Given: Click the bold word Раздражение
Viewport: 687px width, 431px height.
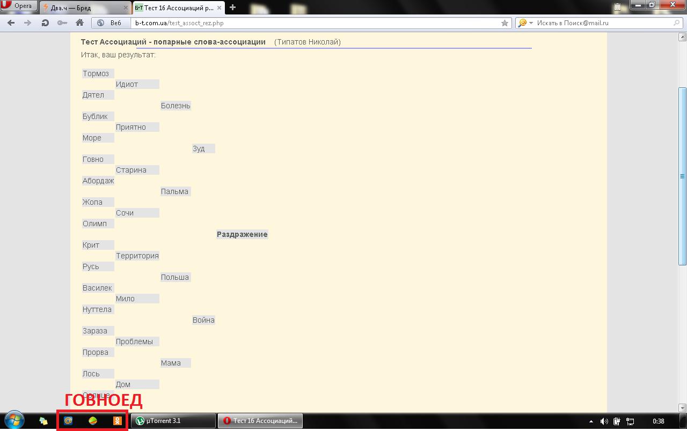Looking at the screenshot, I should pyautogui.click(x=242, y=234).
